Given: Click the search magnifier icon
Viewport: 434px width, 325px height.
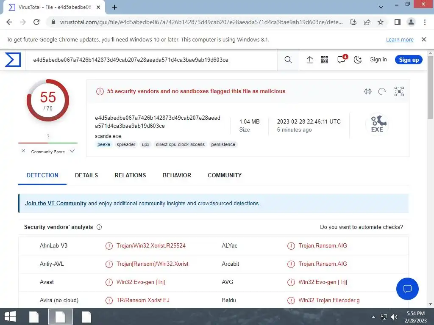Looking at the screenshot, I should click(288, 60).
